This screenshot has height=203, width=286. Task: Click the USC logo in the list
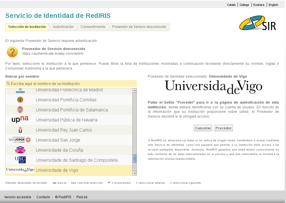tap(20, 160)
